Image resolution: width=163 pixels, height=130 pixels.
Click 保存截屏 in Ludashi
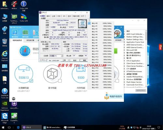118,40
